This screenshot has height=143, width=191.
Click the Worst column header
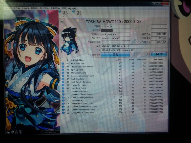point(131,60)
